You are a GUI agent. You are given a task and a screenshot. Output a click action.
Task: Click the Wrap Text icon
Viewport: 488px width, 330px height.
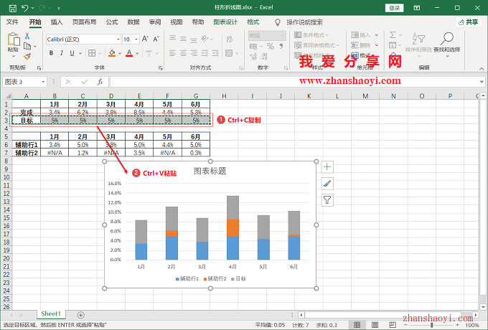230,39
